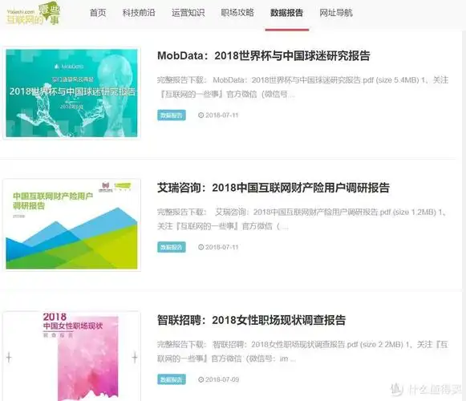The image size is (466, 401).
Task: Click the clock icon beside 艾瑞咨询 date
Action: pyautogui.click(x=201, y=247)
